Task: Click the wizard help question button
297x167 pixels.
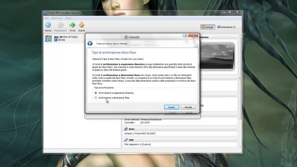Action: coord(186,35)
